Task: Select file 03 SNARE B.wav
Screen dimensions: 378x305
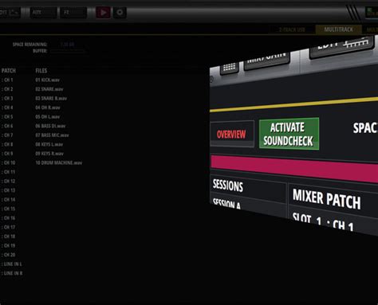Action: click(x=51, y=98)
